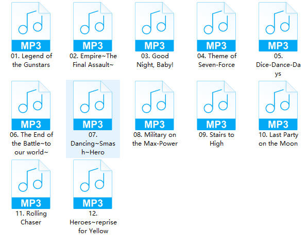
Task: Select the 12. Heroes~reprise for Yellow MP3 icon
Action: [93, 184]
